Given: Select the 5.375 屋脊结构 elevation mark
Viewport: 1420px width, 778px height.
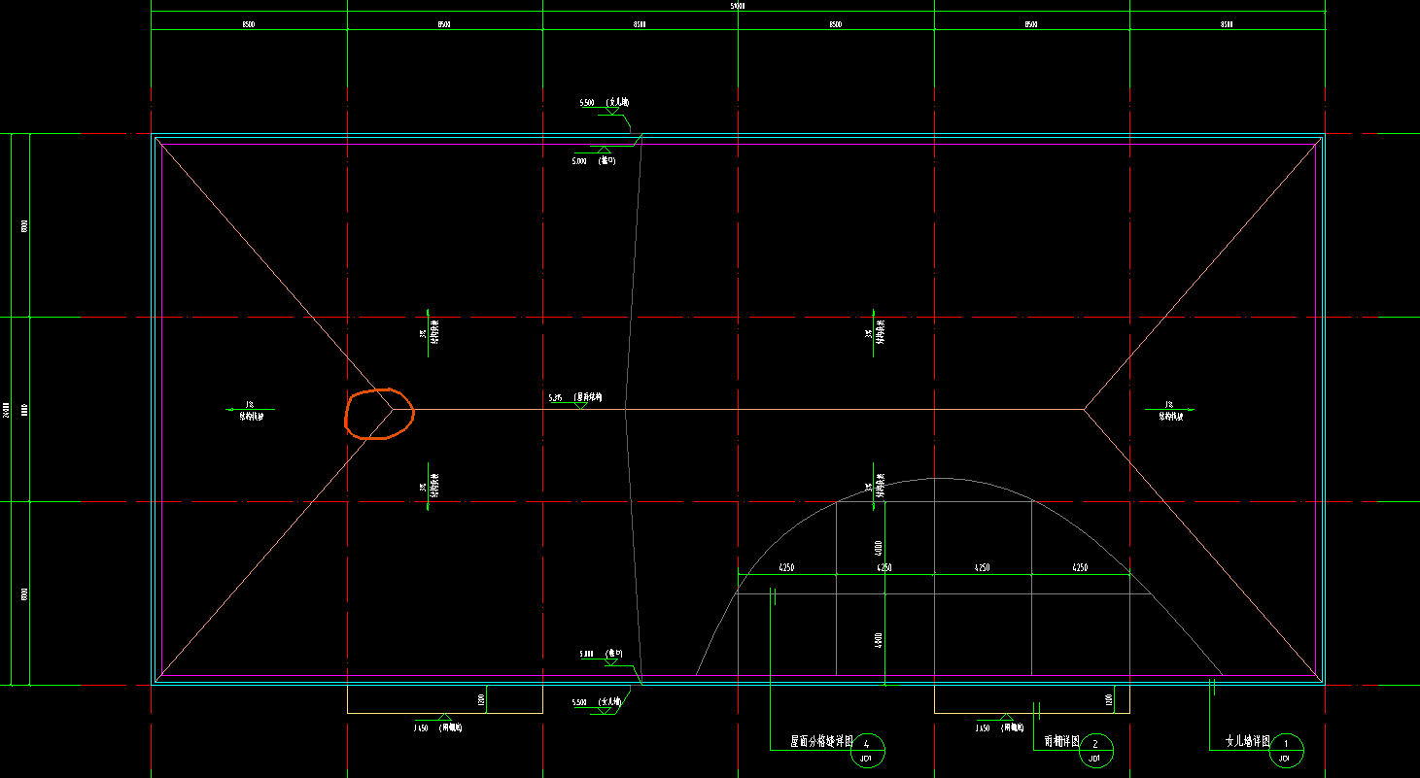Looking at the screenshot, I should coord(575,399).
